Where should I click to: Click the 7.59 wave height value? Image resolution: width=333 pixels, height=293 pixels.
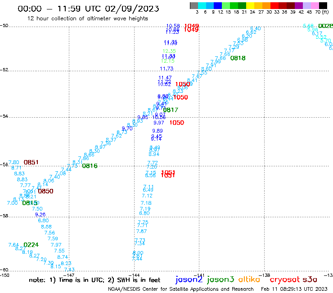tap(53, 238)
